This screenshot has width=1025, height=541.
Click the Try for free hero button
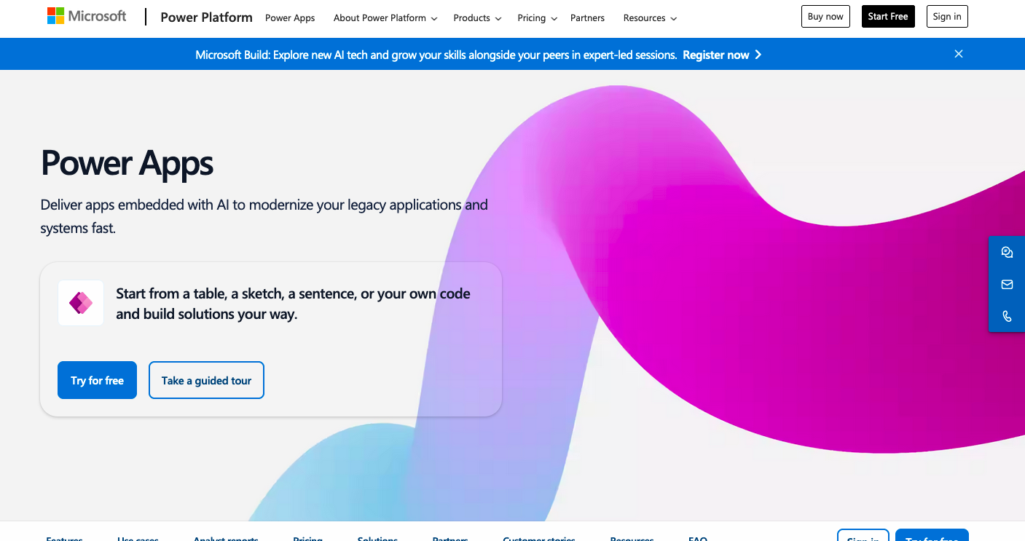97,380
